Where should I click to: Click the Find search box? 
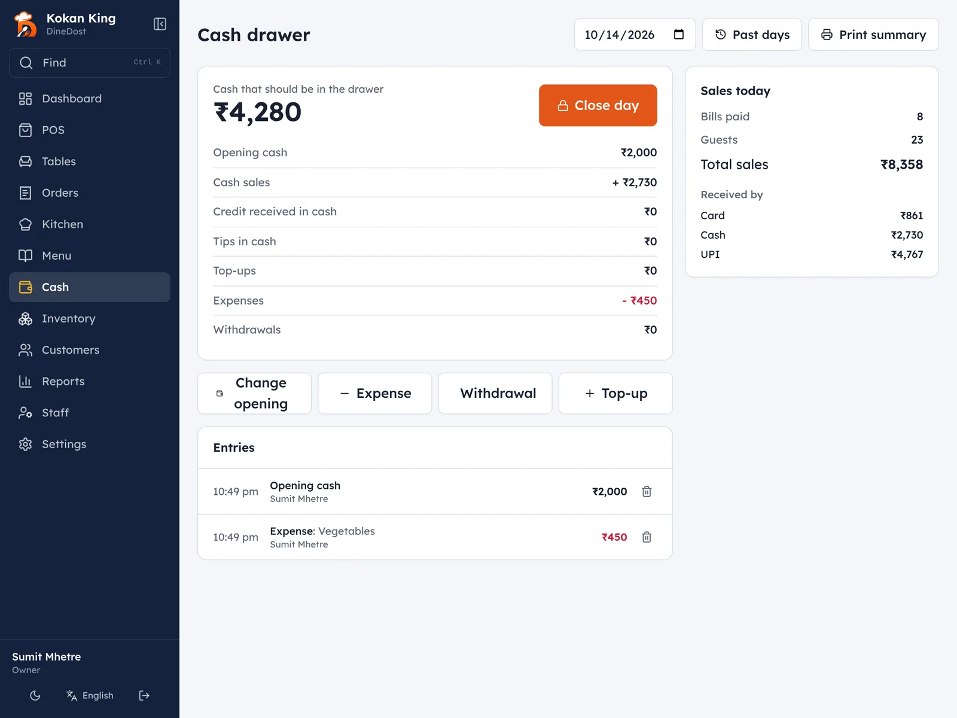click(90, 63)
